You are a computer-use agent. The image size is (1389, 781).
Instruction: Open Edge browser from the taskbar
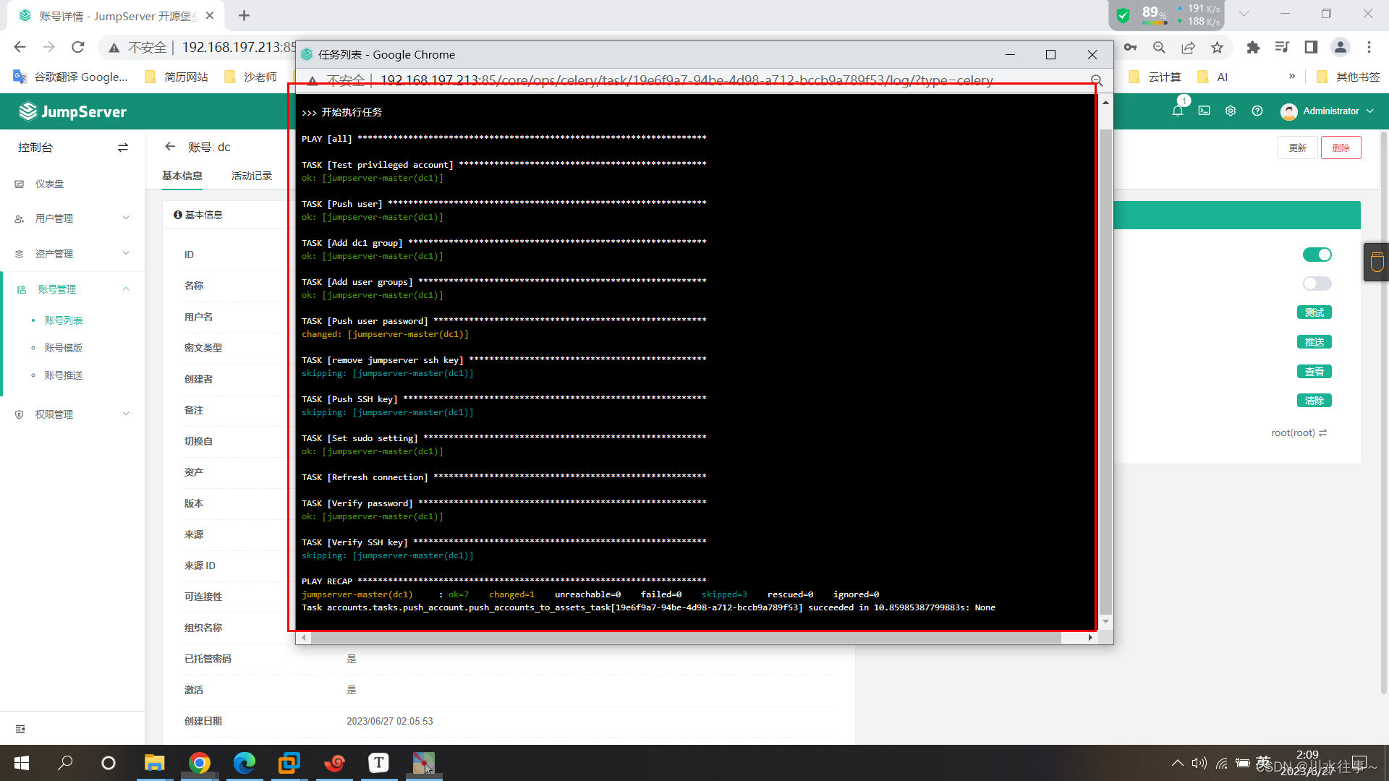(245, 763)
